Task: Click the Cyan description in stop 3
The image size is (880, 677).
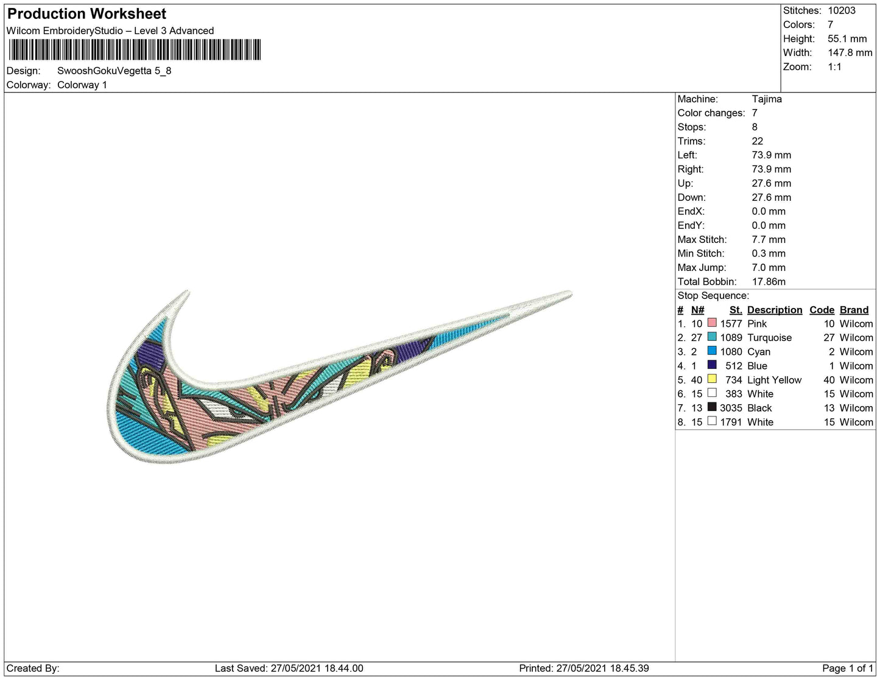Action: 759,351
